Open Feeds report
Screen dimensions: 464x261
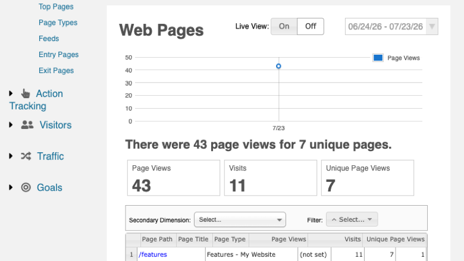click(49, 39)
